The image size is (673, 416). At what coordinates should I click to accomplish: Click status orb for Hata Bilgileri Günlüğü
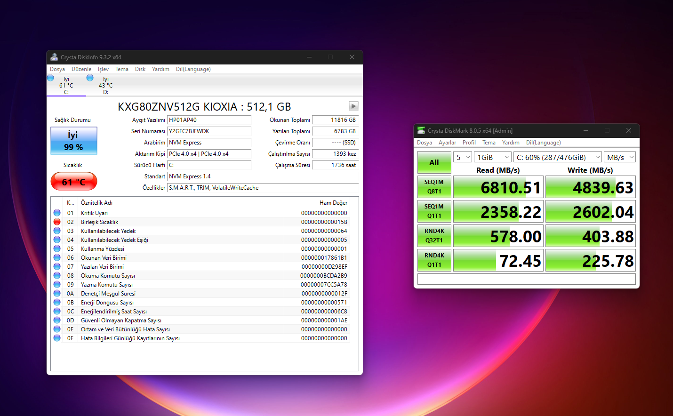coord(57,338)
